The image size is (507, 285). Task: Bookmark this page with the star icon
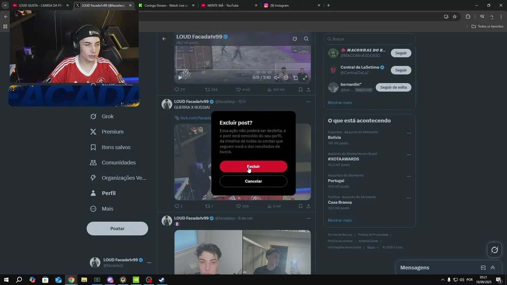[x=455, y=17]
